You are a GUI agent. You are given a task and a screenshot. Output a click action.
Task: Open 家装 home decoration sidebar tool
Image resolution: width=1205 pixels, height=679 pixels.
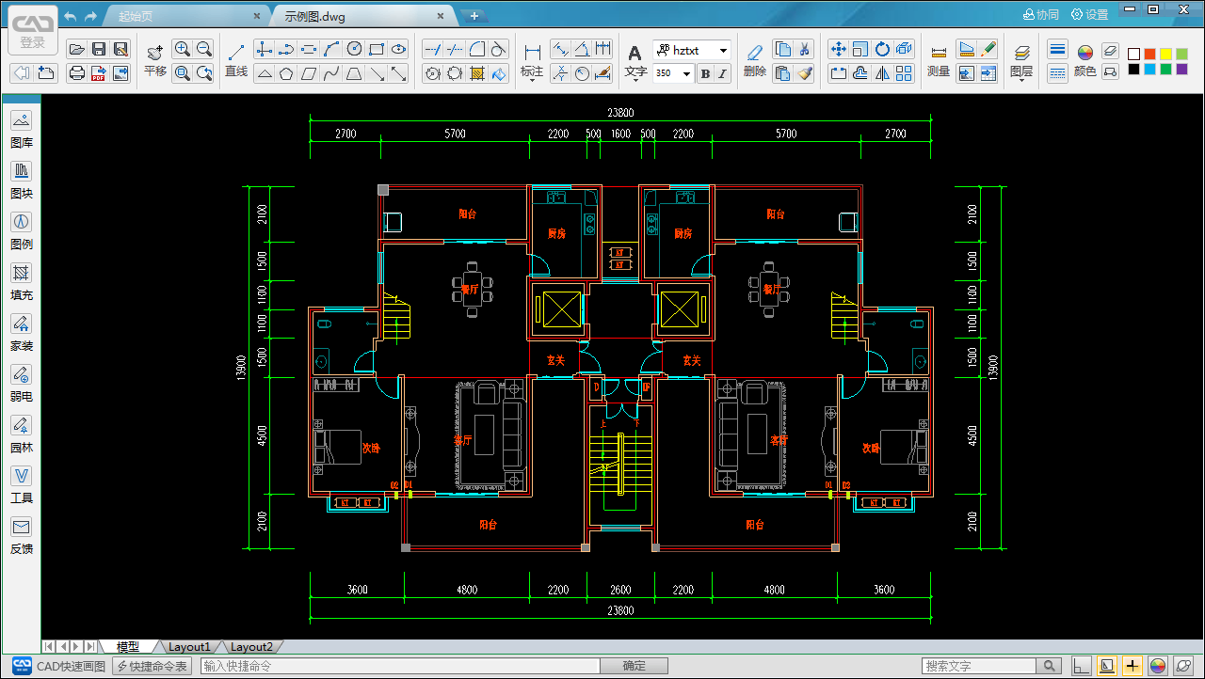[22, 333]
